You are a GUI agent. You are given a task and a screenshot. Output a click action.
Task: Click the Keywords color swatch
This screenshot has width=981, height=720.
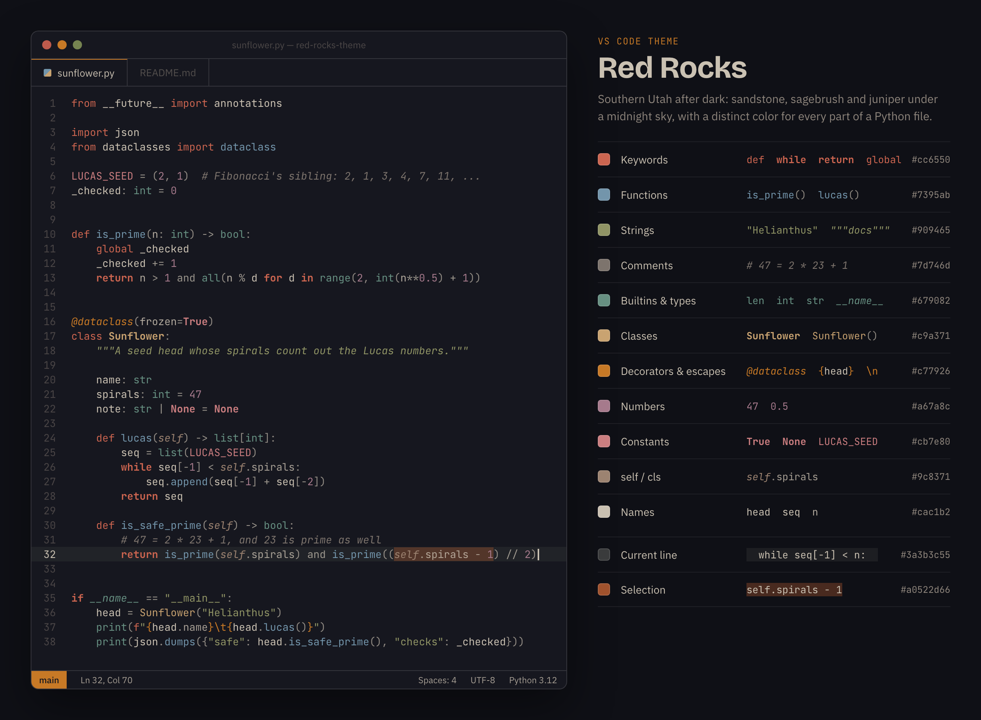[x=604, y=160]
